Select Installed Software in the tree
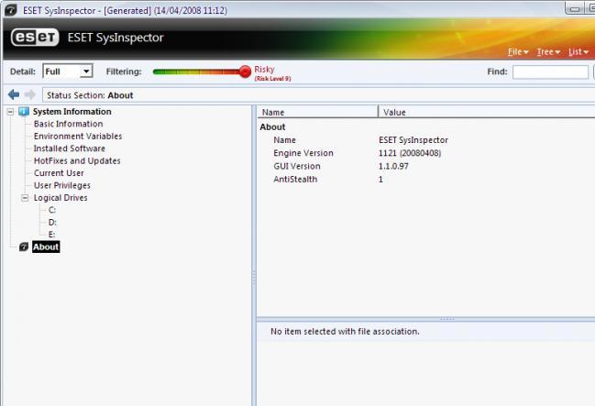 click(69, 148)
